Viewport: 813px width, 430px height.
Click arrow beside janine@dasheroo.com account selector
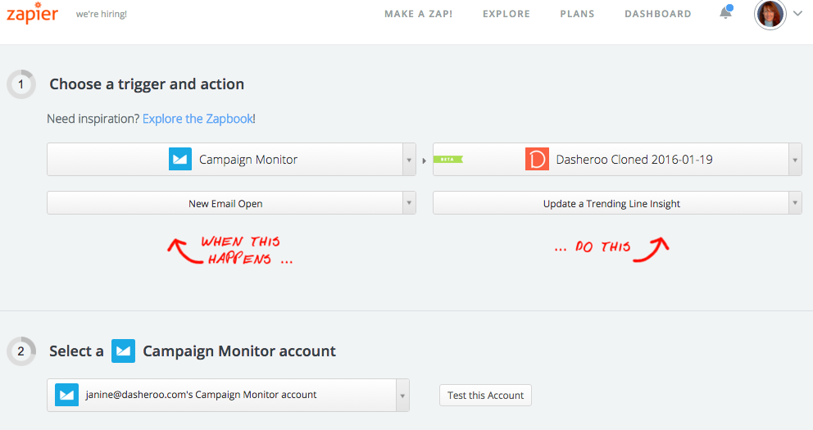click(402, 396)
